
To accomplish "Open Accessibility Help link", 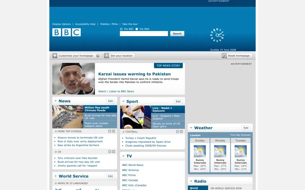I will (85, 24).
